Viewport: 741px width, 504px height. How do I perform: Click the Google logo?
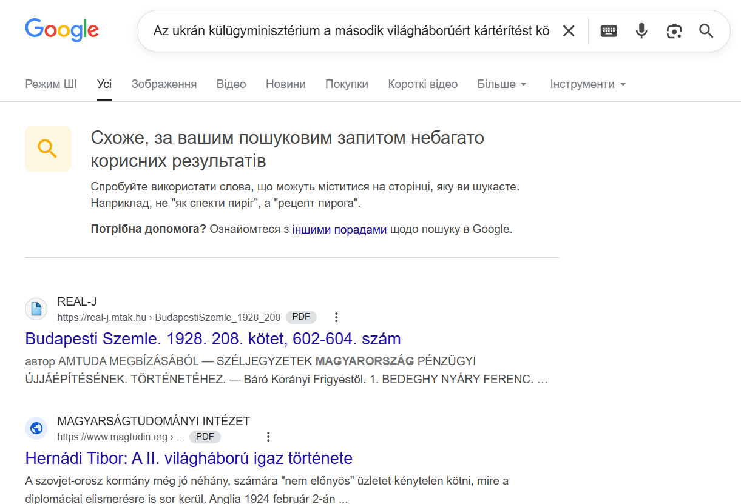pyautogui.click(x=62, y=30)
